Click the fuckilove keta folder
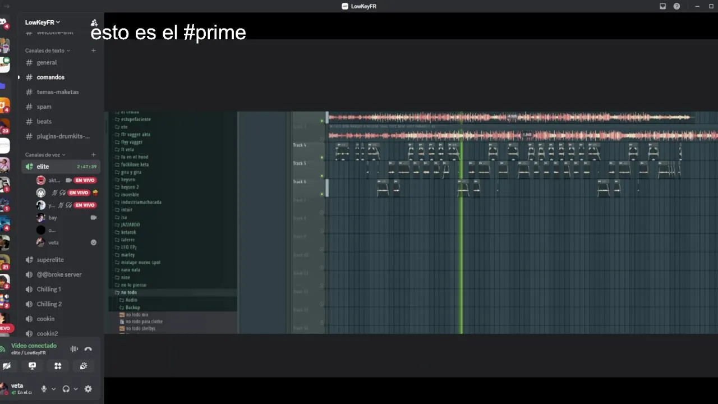The height and width of the screenshot is (404, 718). click(x=135, y=164)
